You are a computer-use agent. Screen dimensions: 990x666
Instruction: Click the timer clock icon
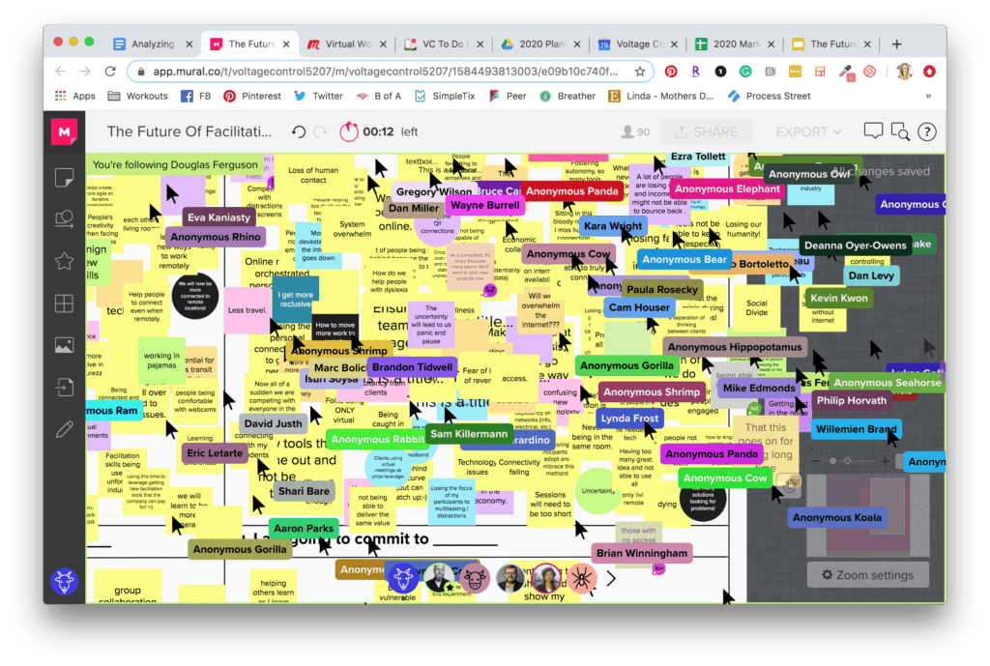(348, 132)
